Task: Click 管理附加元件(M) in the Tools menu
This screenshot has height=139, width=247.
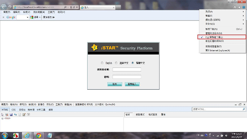Action: pos(222,33)
